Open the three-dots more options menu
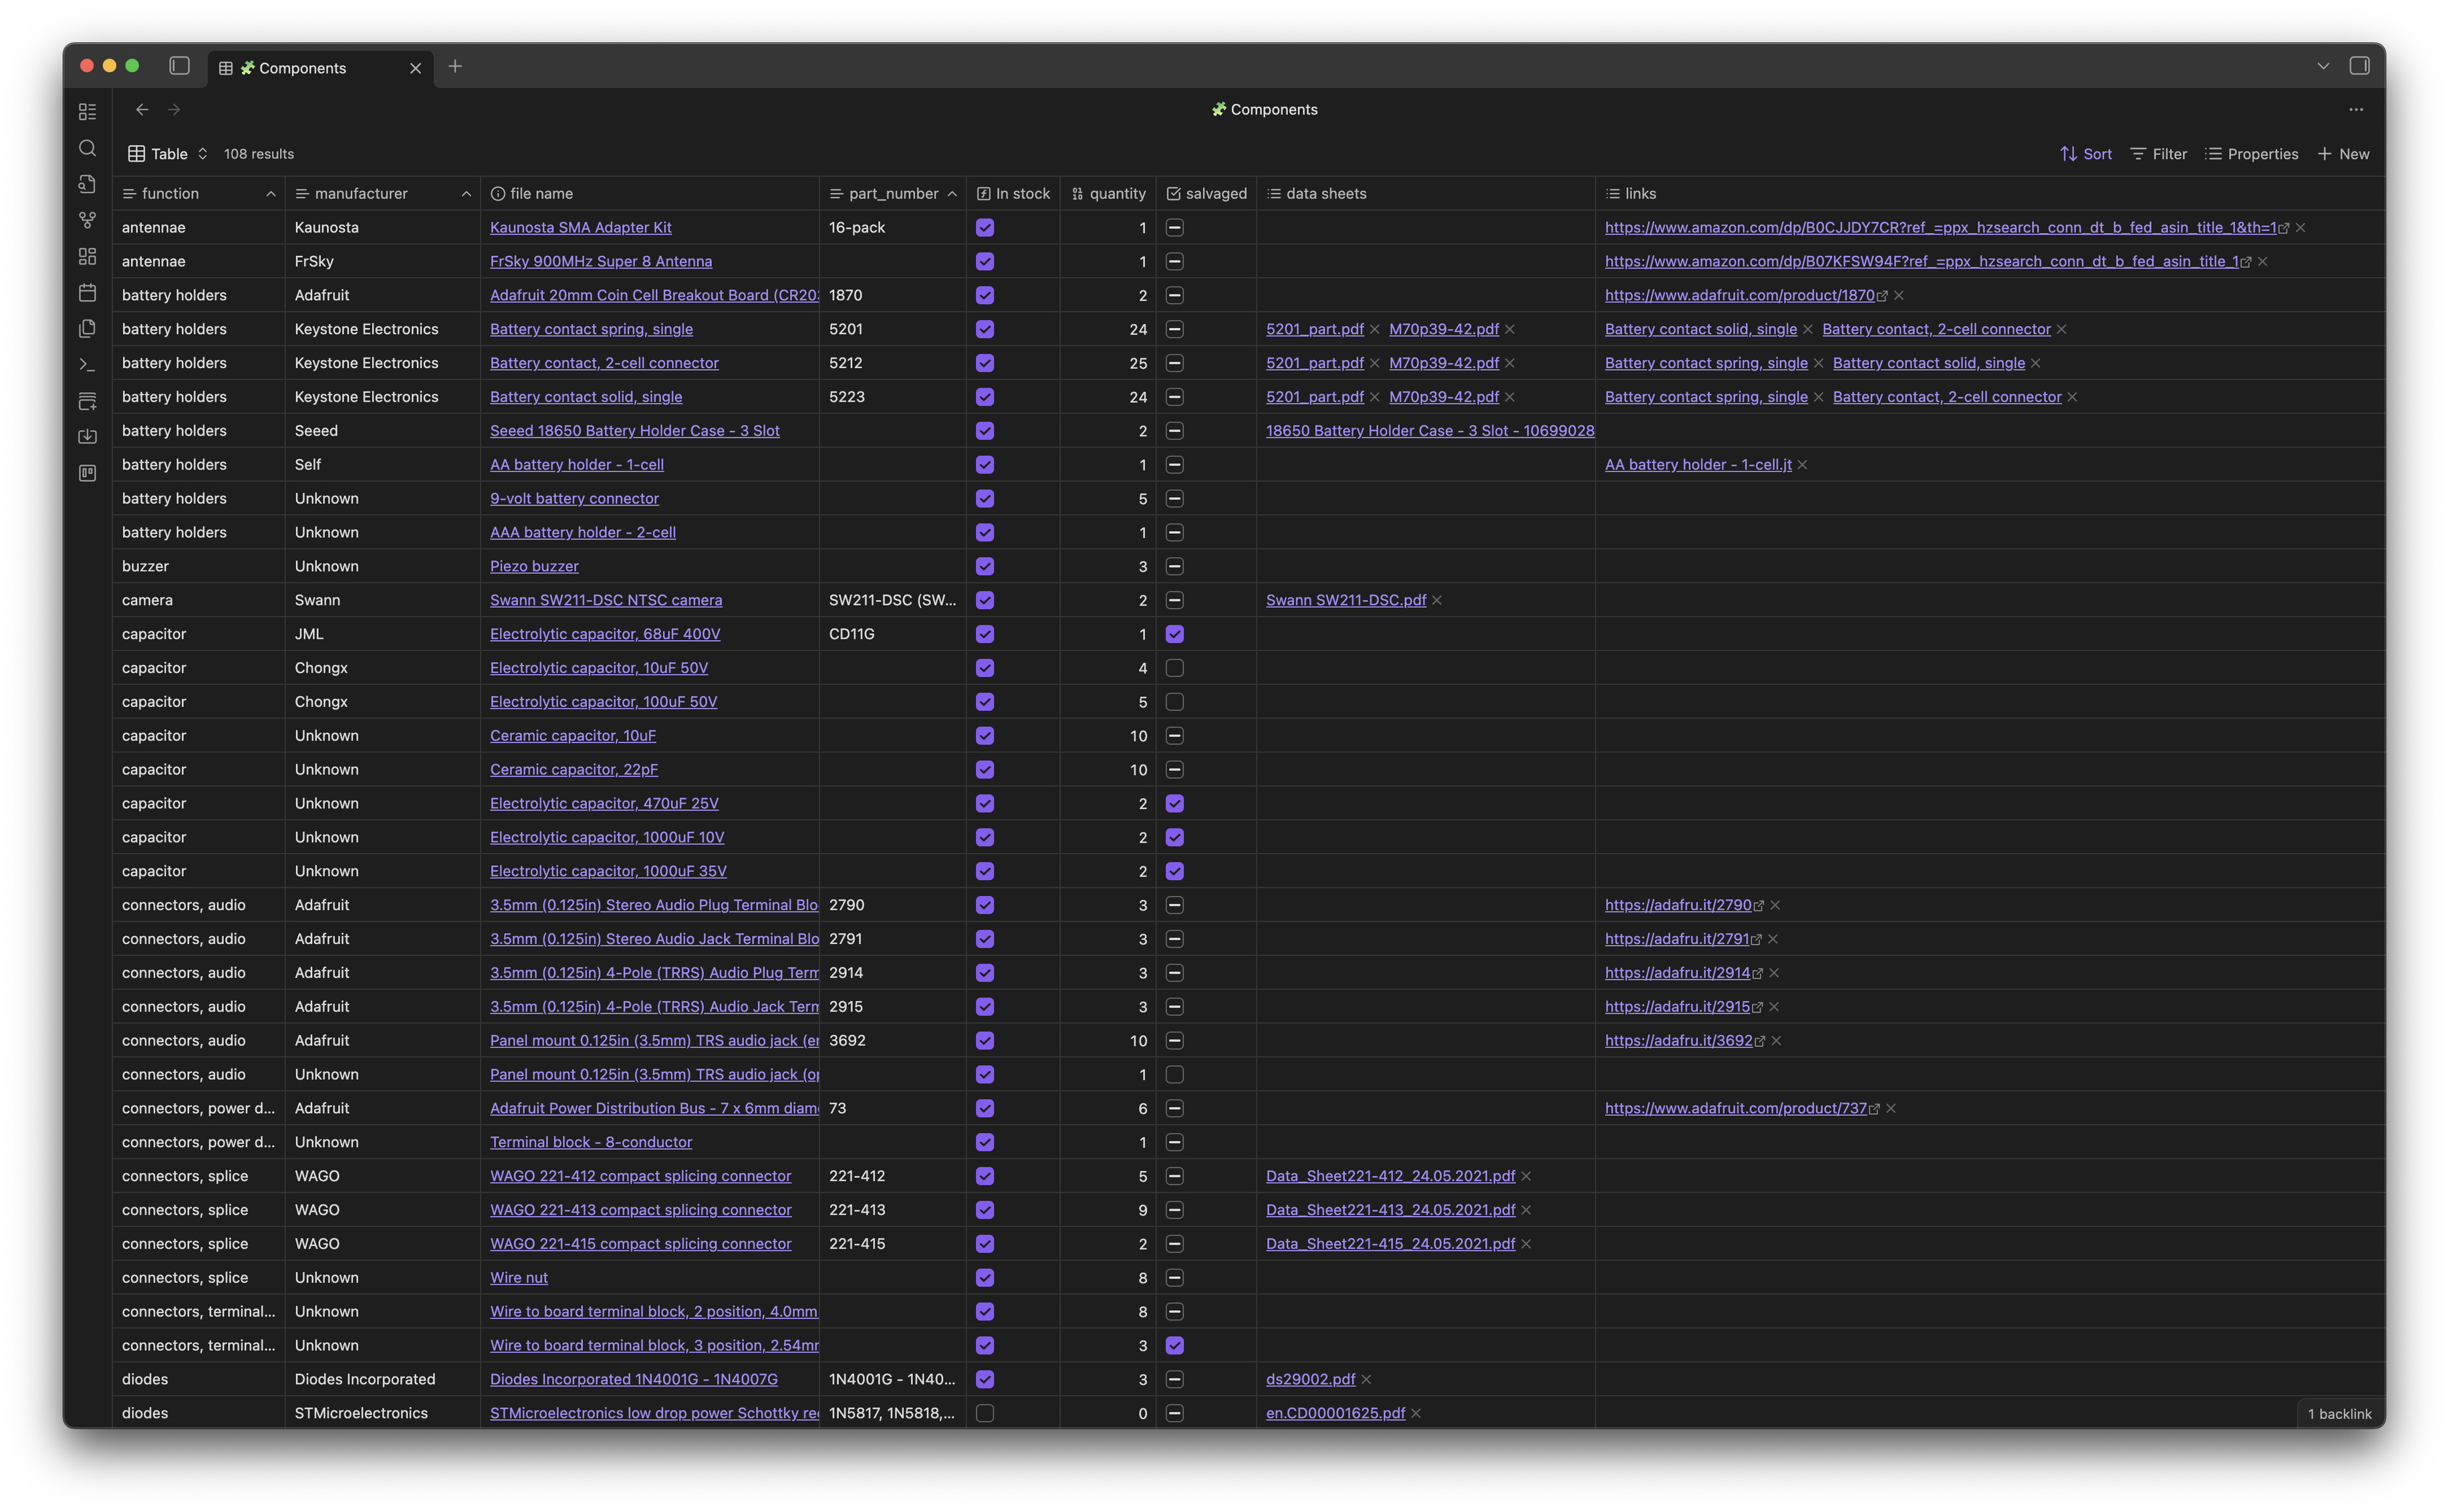 2356,110
